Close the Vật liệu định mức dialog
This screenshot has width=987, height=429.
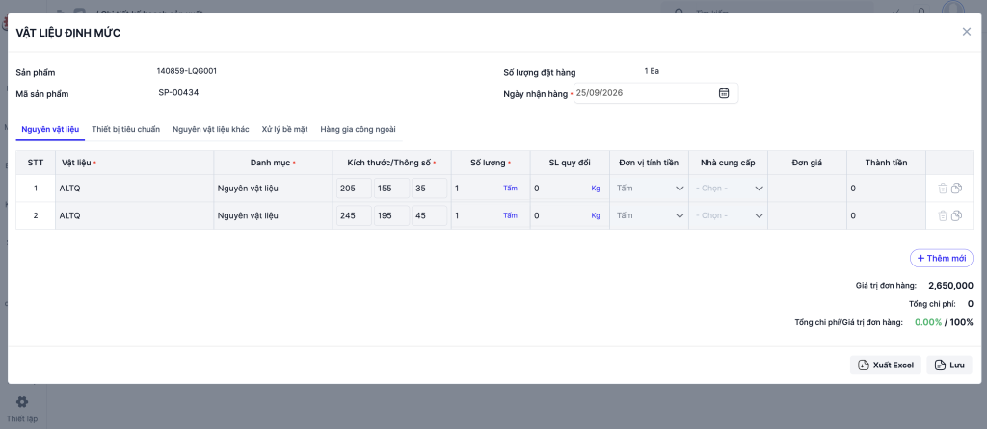tap(966, 32)
